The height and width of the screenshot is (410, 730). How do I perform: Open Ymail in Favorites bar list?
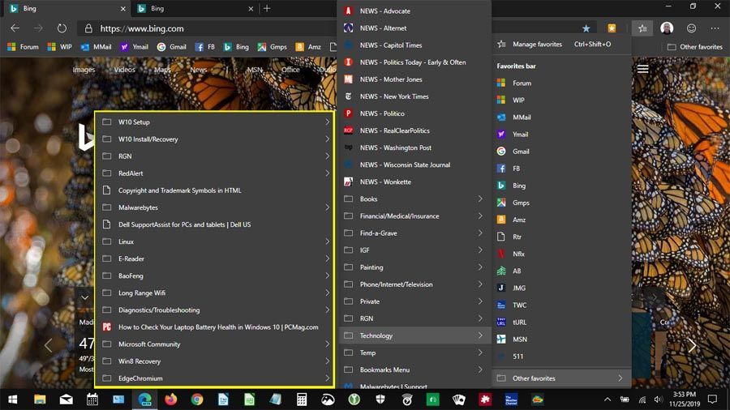point(561,135)
